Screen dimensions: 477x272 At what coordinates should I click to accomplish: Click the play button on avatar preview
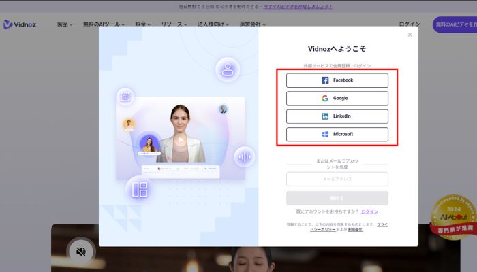pyautogui.click(x=181, y=140)
